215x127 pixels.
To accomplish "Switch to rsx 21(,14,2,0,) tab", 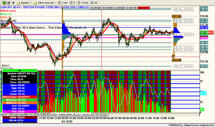I will (x=99, y=114).
